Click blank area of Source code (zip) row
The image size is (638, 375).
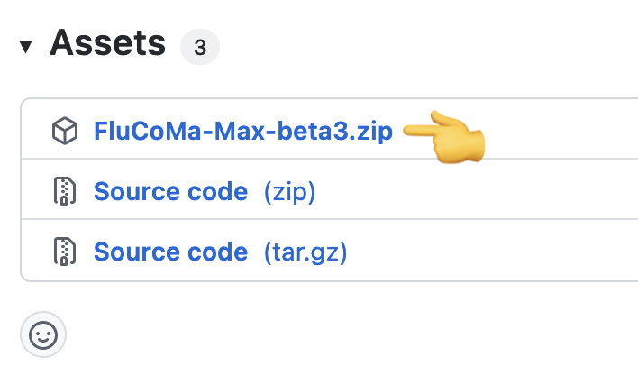476,189
